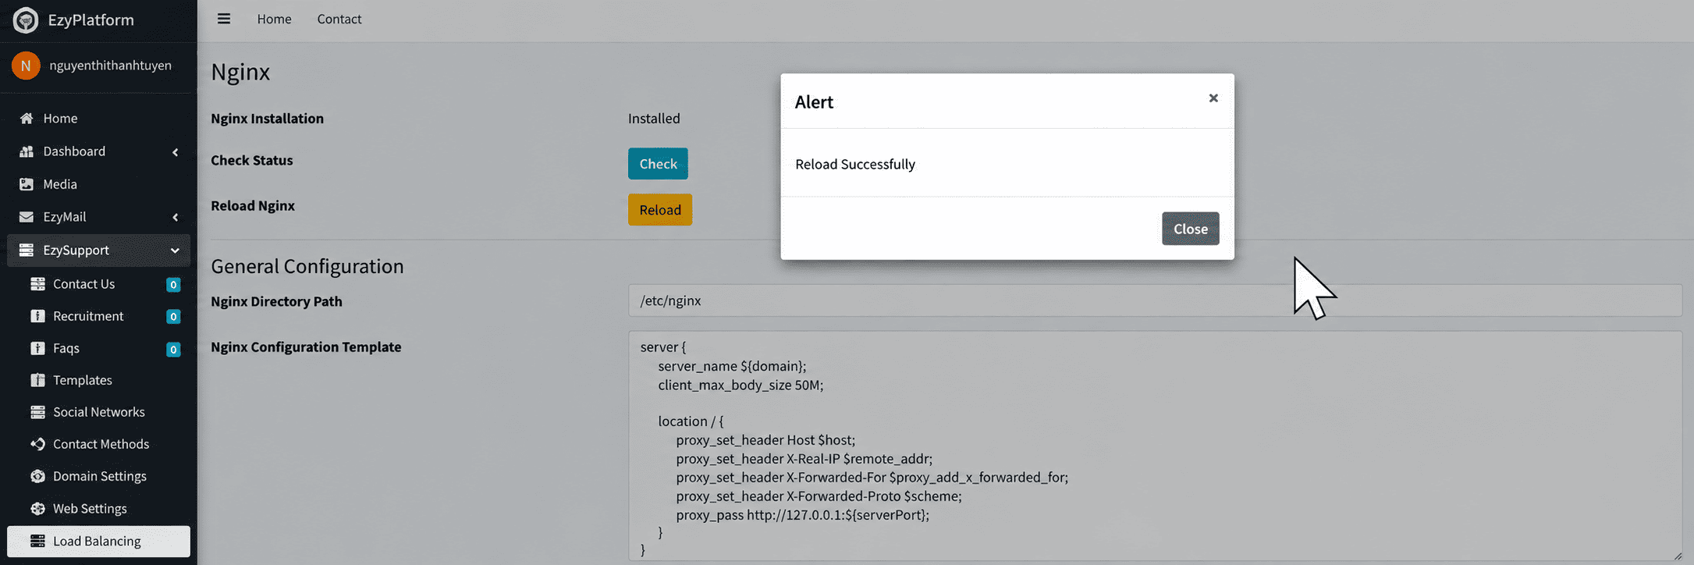Expand the EzyMail submenu chevron
Viewport: 1694px width, 565px height.
click(175, 217)
